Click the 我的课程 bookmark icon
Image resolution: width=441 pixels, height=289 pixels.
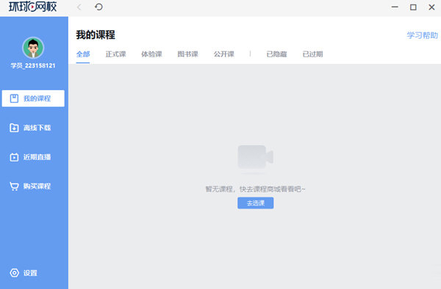tap(14, 98)
